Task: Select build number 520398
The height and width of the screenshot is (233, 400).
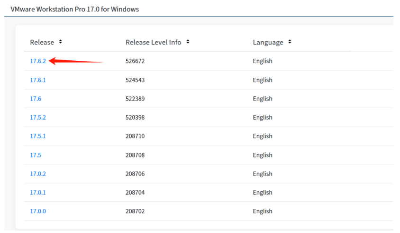Action: [x=135, y=117]
